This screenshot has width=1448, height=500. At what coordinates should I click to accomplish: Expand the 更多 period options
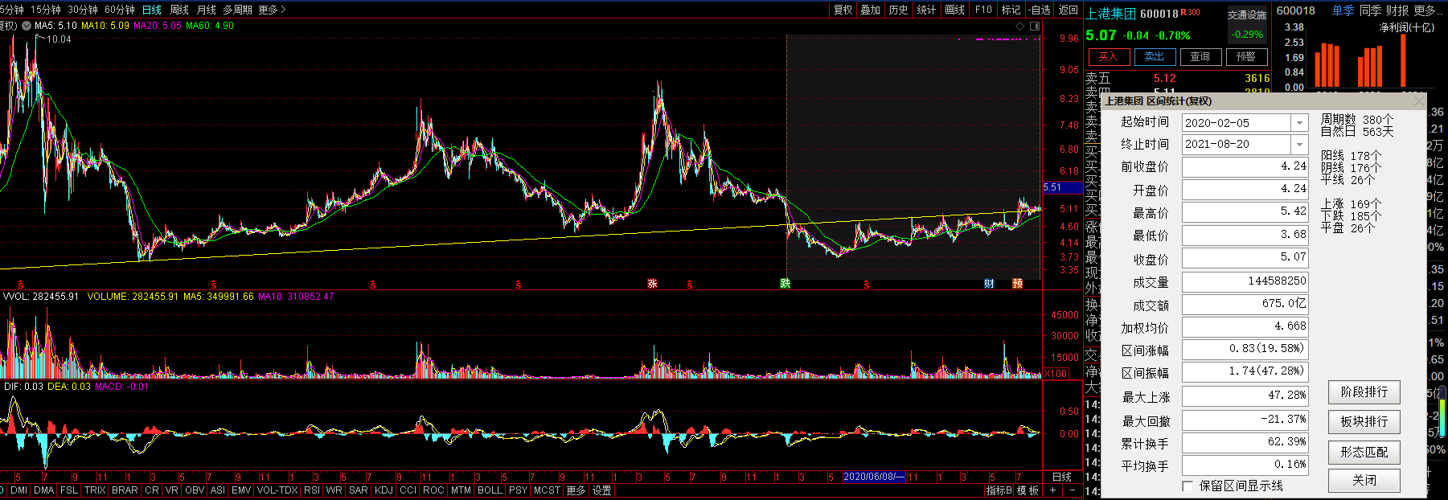[x=272, y=10]
